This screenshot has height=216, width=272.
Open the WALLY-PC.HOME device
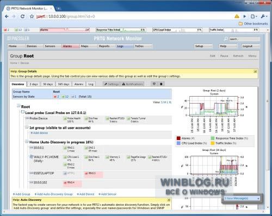click(x=46, y=158)
